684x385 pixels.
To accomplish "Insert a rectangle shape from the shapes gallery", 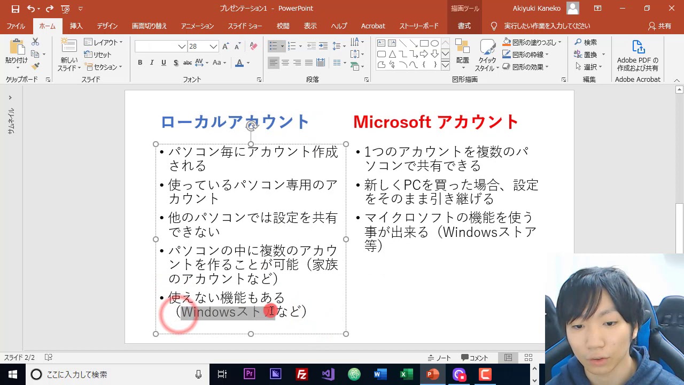I will tap(424, 43).
